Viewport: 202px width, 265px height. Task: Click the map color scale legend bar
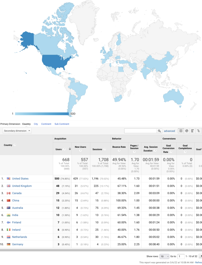(42, 114)
